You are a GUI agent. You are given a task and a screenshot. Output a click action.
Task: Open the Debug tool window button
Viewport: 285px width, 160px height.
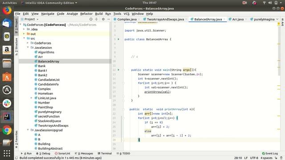pyautogui.click(x=43, y=153)
